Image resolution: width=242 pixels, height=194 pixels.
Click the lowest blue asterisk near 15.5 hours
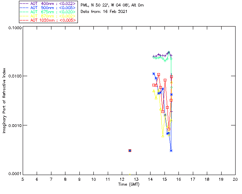171,150
